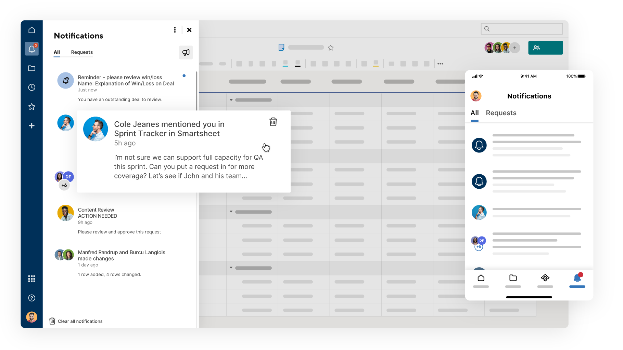Image resolution: width=623 pixels, height=350 pixels.
Task: Select the Requests tab on the mobile screen
Action: click(501, 113)
